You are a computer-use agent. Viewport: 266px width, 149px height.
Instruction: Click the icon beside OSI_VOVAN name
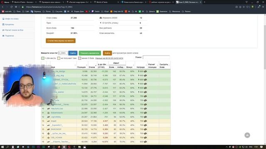[48, 137]
